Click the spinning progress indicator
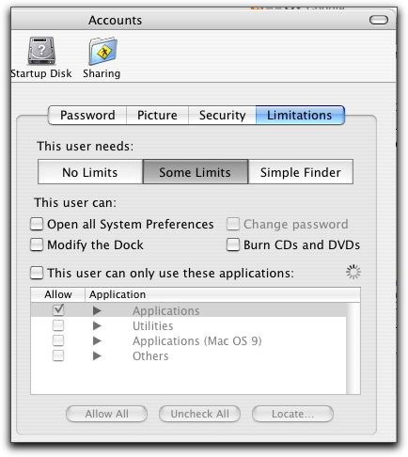The image size is (408, 457). coord(353,272)
